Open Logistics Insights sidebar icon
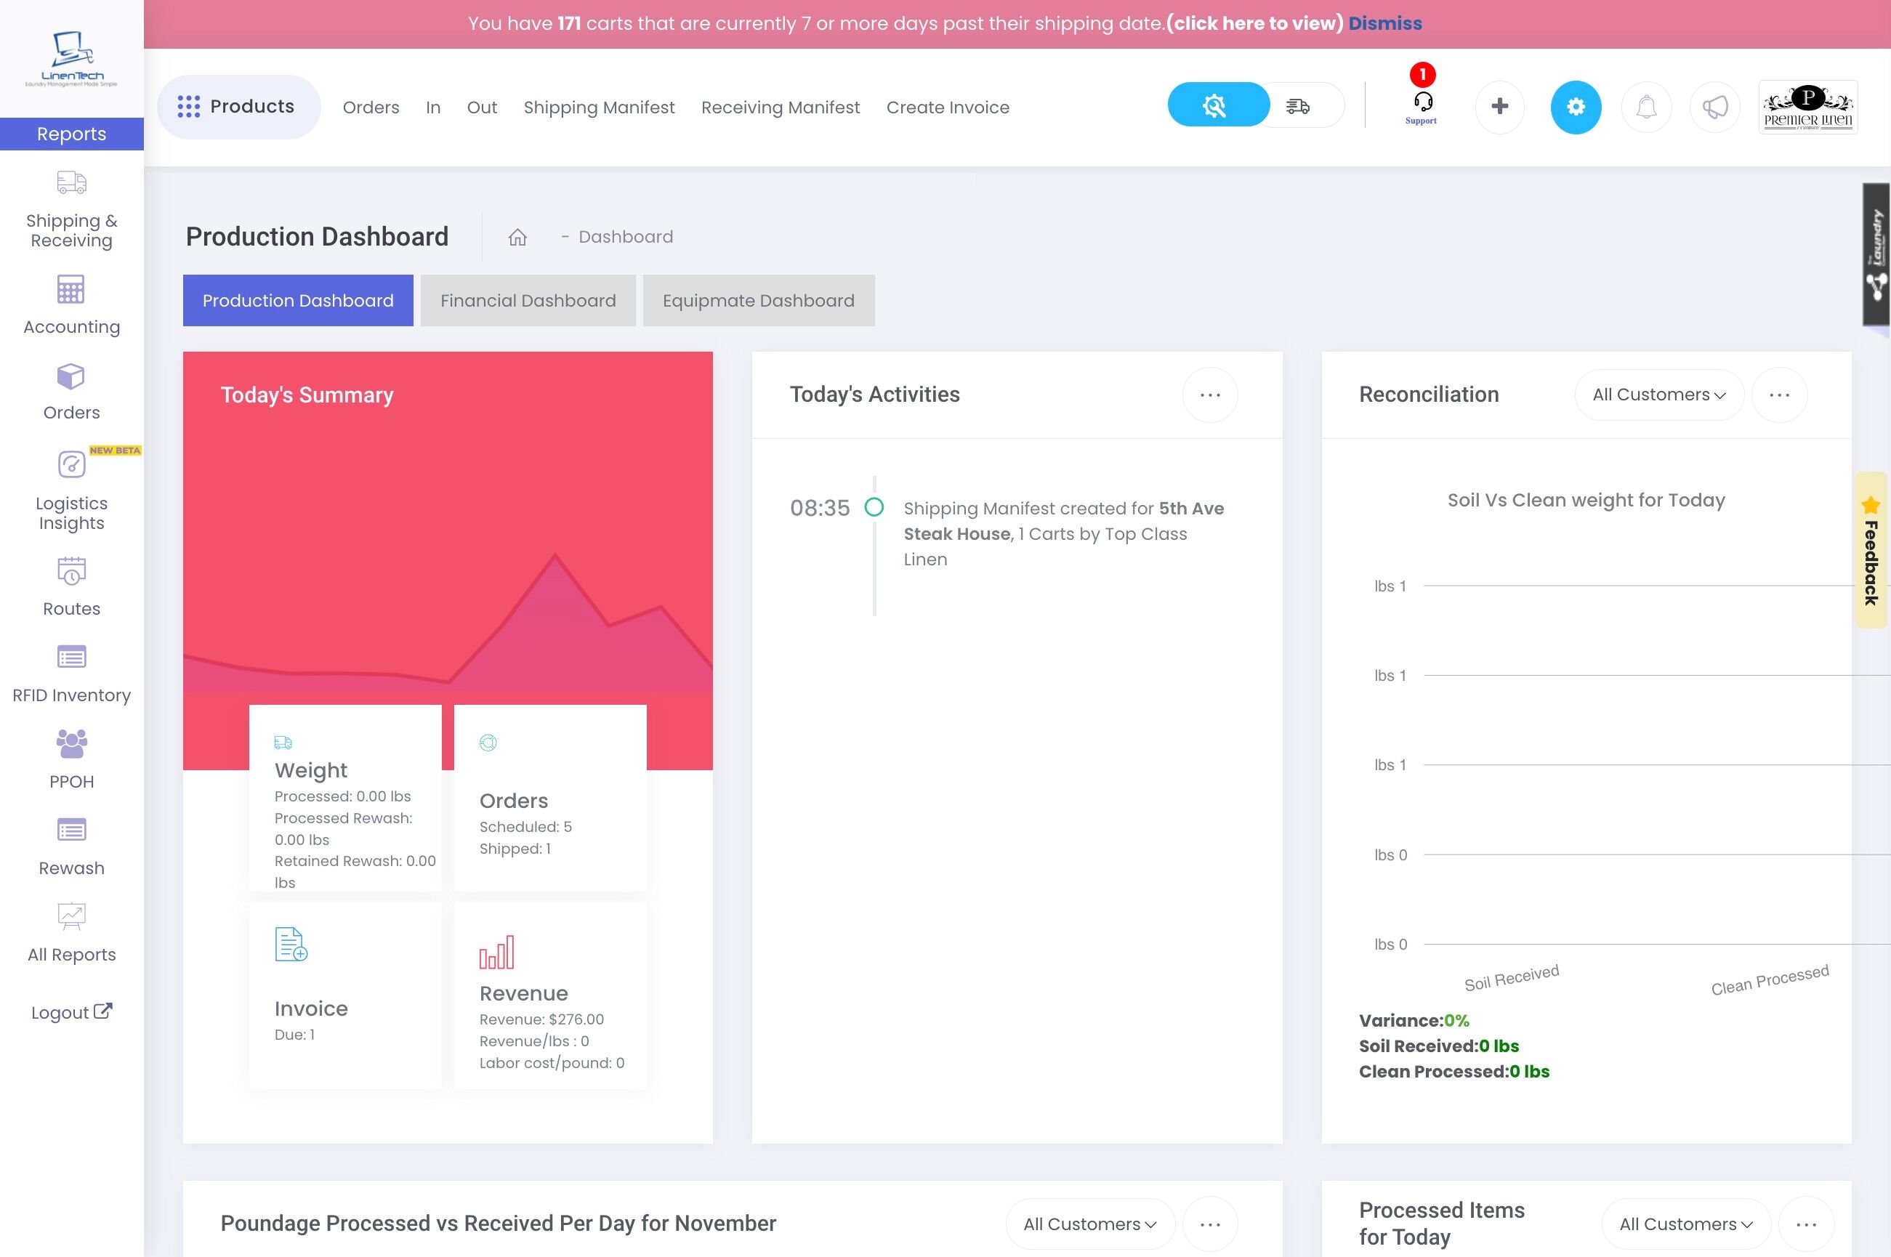 [71, 464]
